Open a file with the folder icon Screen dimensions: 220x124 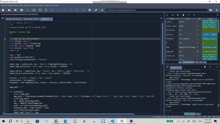coord(9,10)
